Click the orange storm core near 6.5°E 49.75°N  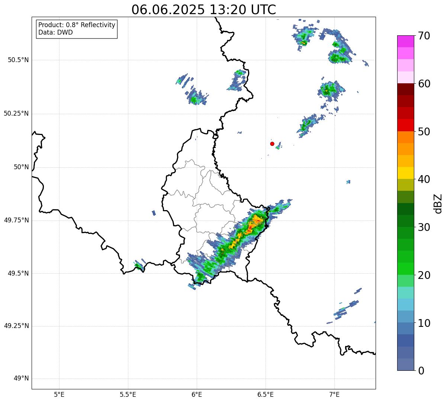point(255,223)
